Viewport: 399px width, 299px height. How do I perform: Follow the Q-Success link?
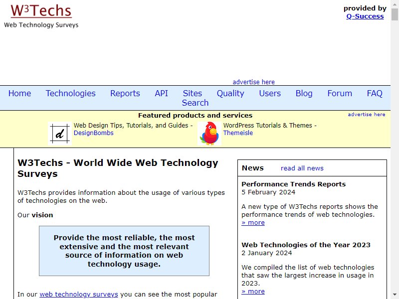tap(365, 16)
